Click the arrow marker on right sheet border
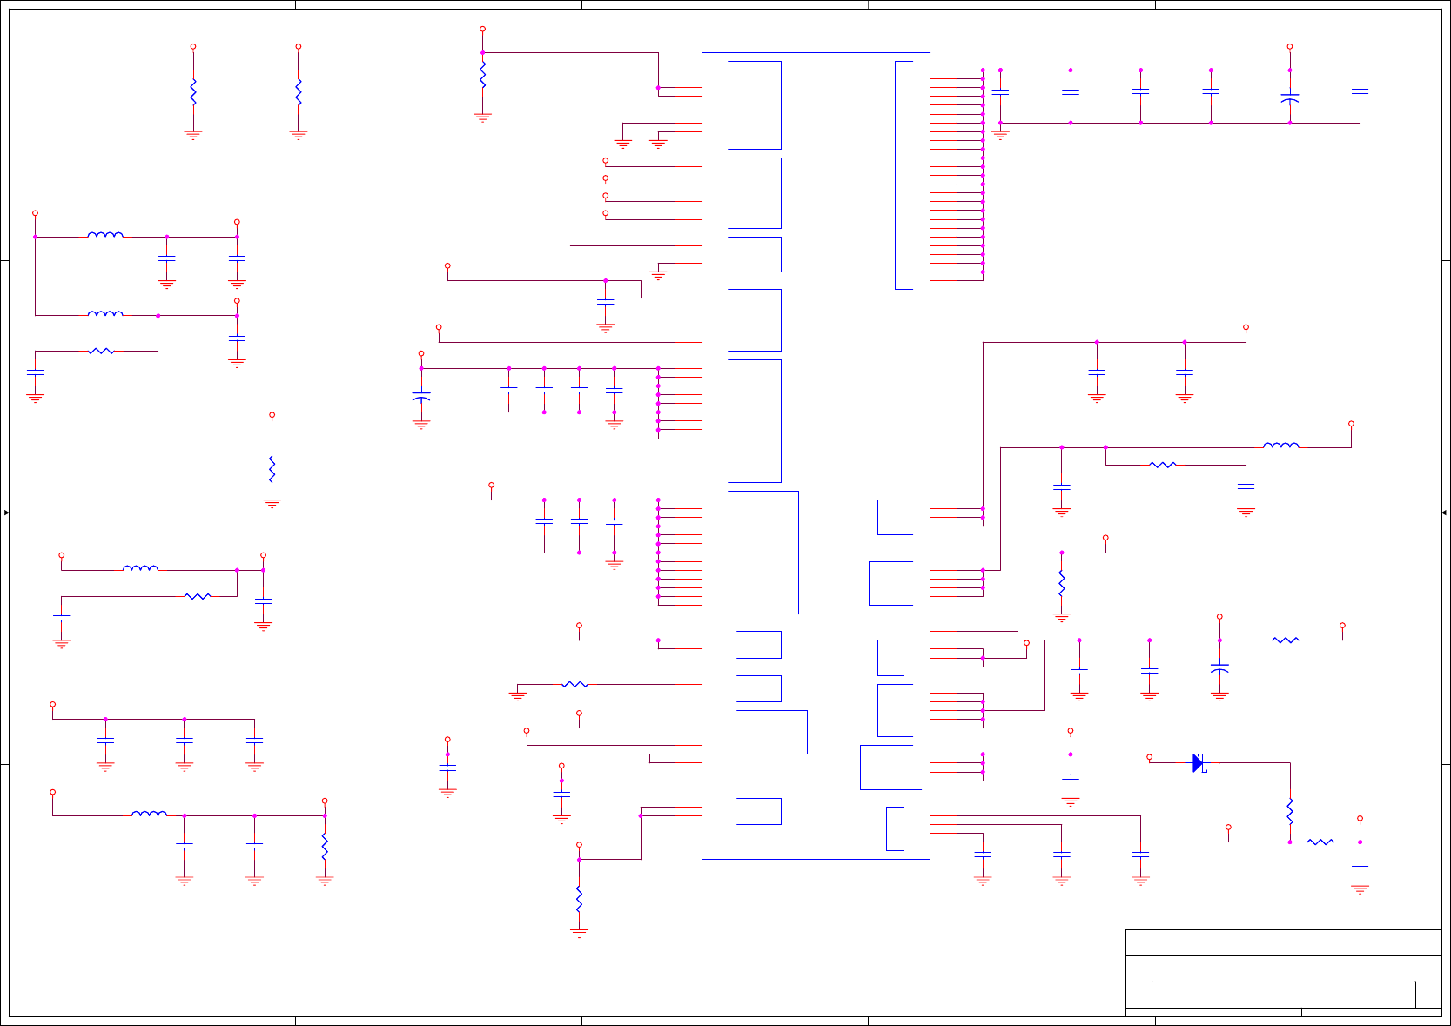The image size is (1451, 1026). point(1445,513)
